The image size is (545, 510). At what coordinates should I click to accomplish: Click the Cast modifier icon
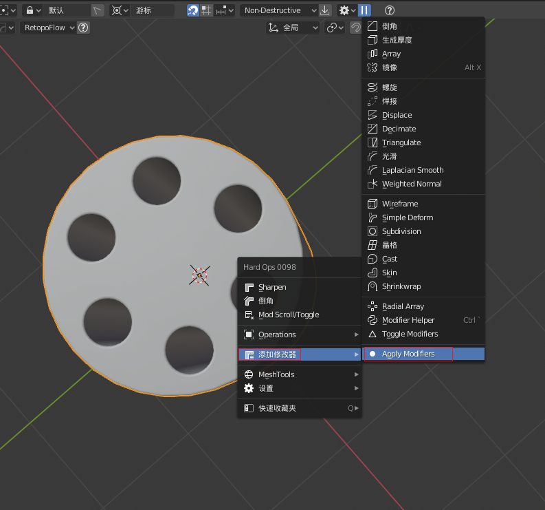(x=372, y=259)
